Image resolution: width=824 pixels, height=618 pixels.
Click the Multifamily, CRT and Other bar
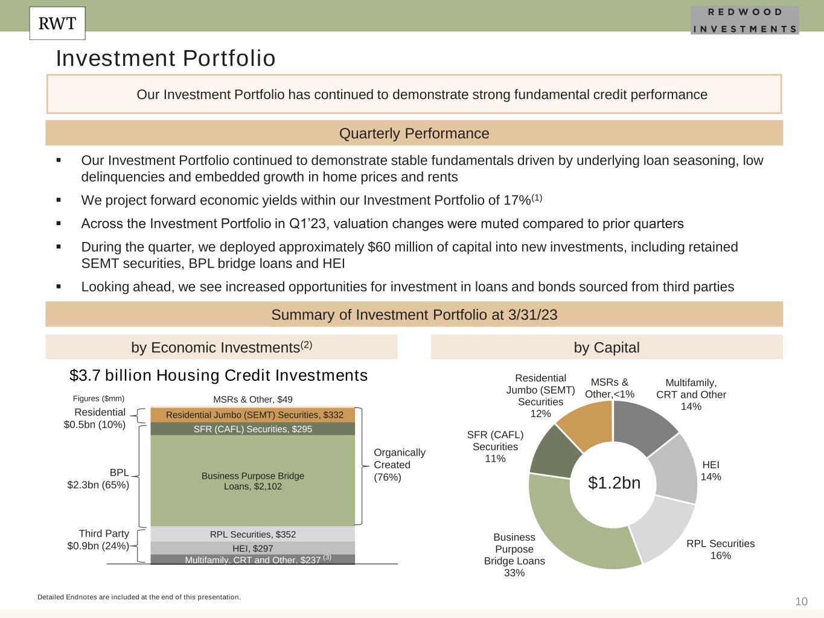252,559
